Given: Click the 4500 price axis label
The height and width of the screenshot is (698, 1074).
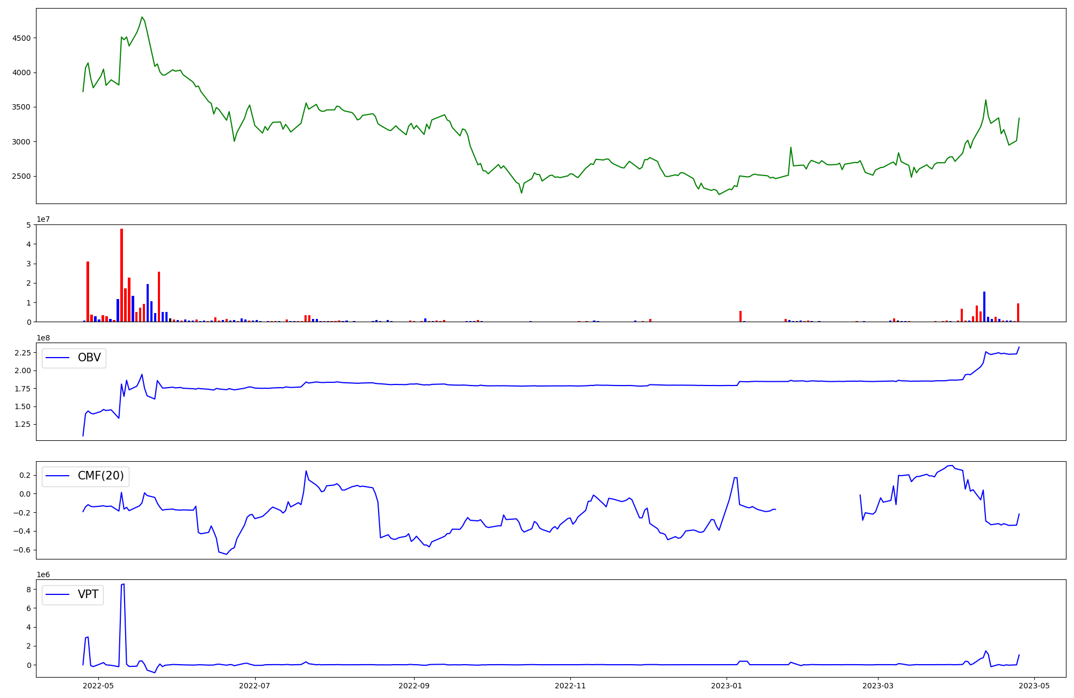Looking at the screenshot, I should coord(23,38).
